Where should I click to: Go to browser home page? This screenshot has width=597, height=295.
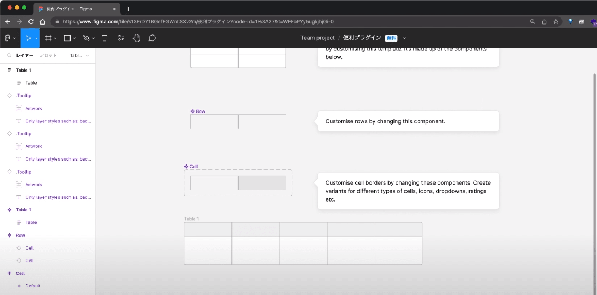tap(43, 22)
